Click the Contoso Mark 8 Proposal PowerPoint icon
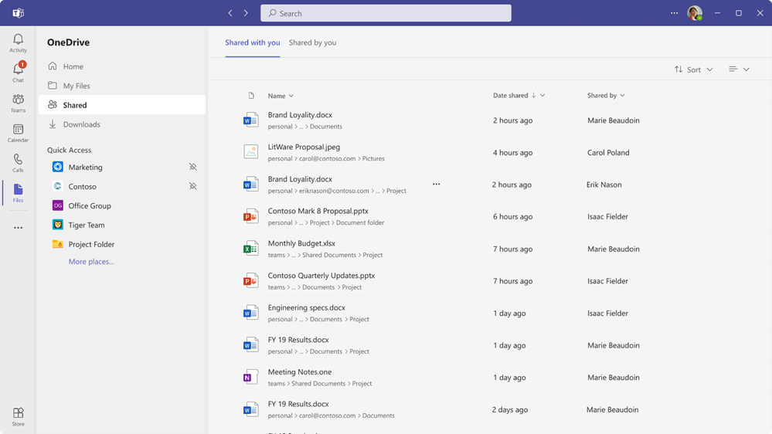The height and width of the screenshot is (434, 772). (250, 216)
